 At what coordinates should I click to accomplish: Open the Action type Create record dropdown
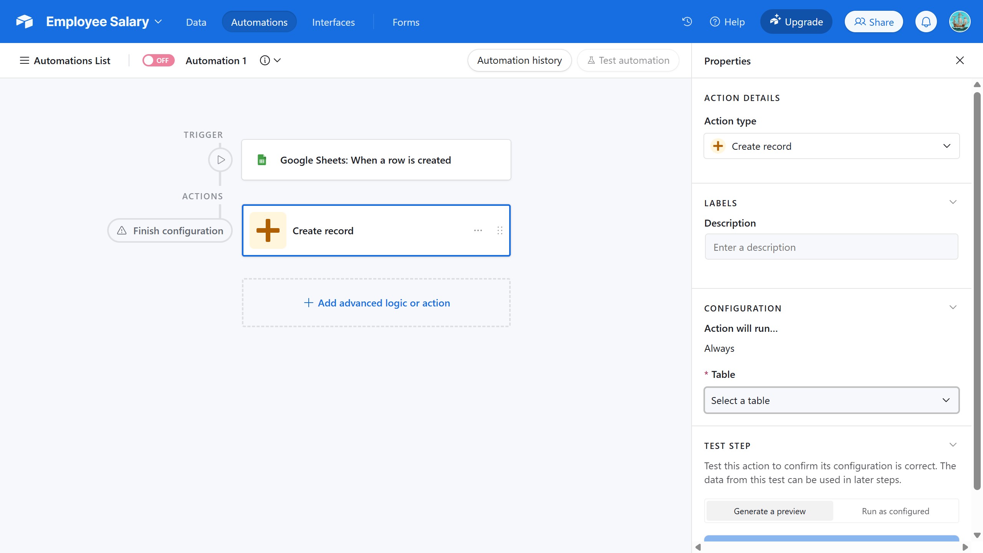pyautogui.click(x=832, y=146)
